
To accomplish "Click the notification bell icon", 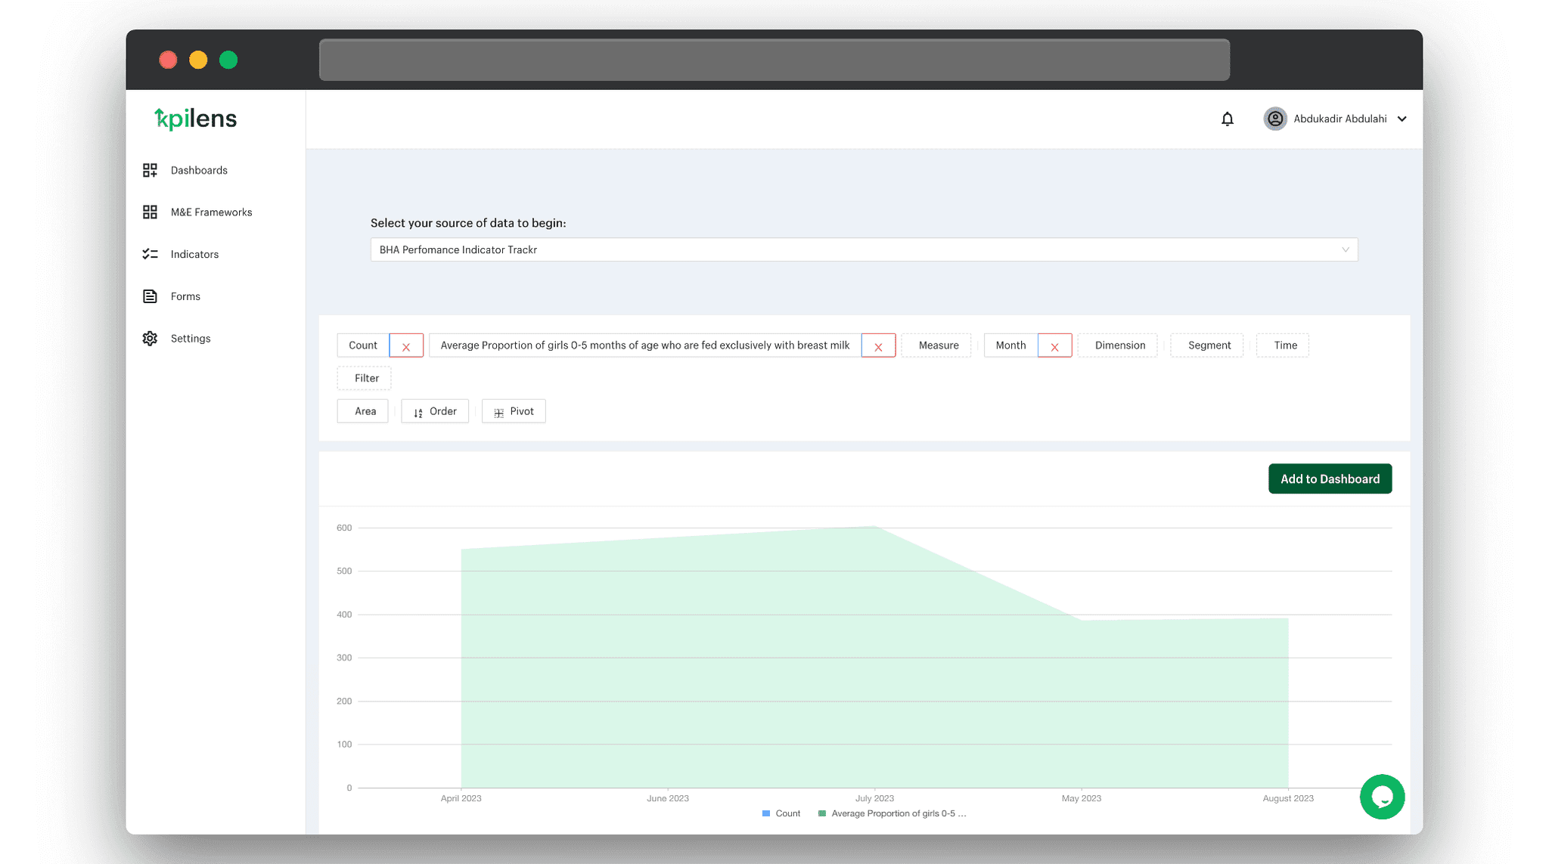I will 1228,118.
